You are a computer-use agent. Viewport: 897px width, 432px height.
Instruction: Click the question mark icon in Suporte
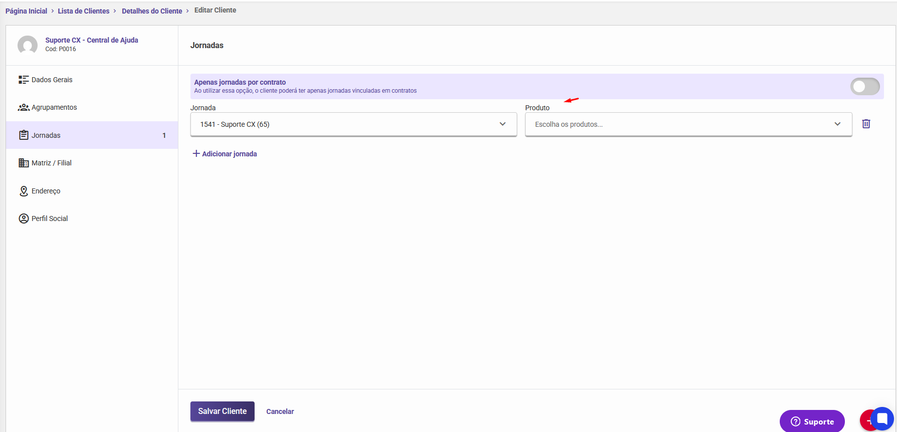pos(795,421)
